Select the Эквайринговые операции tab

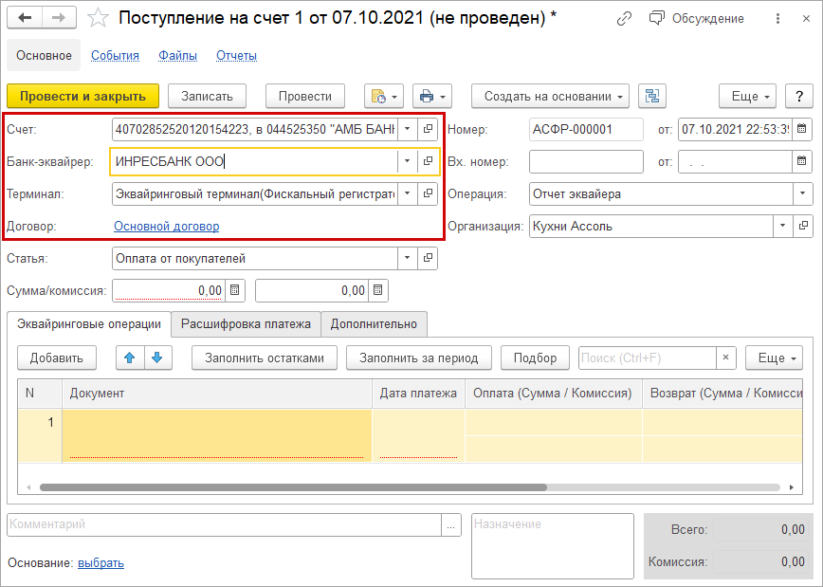tap(89, 324)
